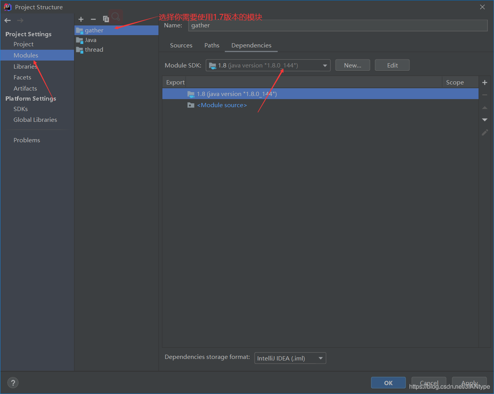This screenshot has height=394, width=494.
Task: Remove selected module with minus icon
Action: coord(93,19)
